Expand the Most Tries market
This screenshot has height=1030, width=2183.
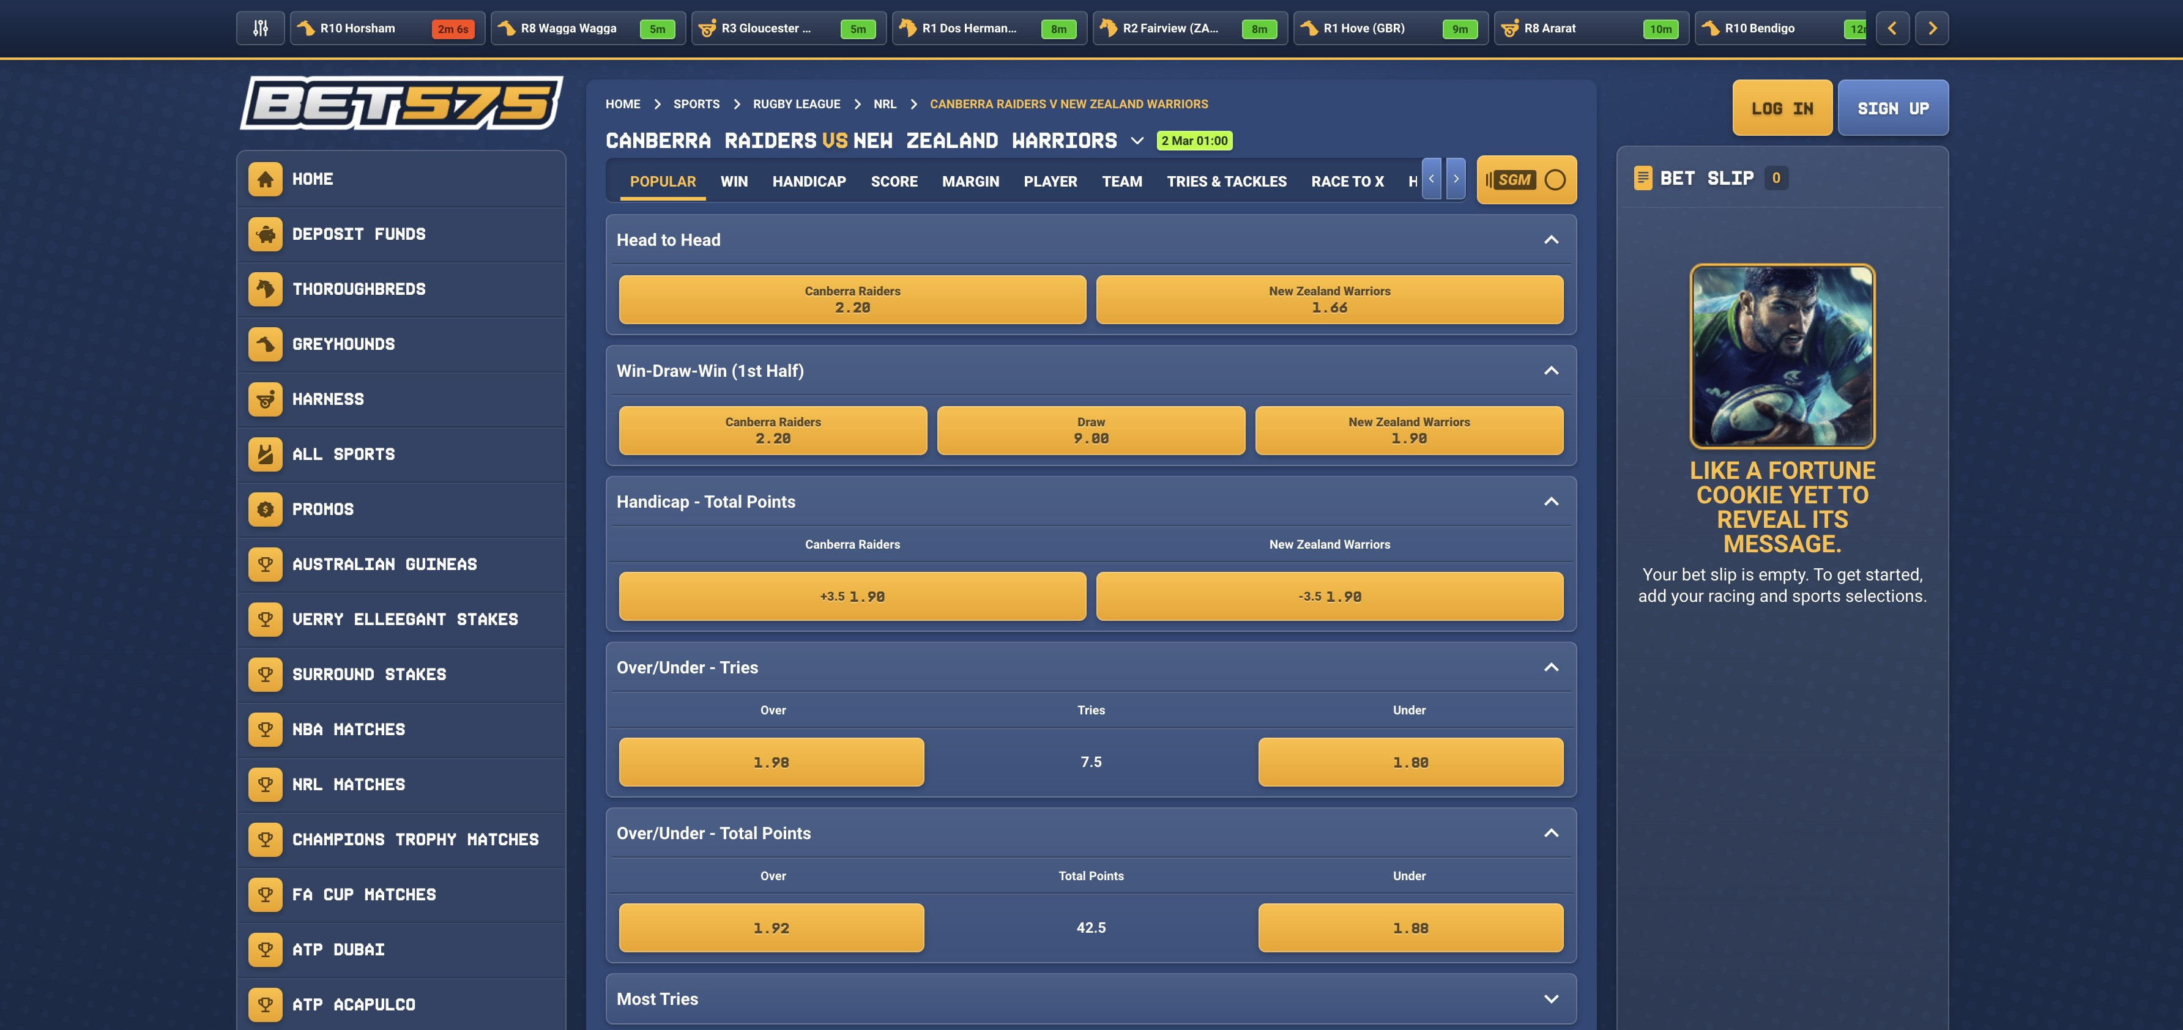[x=1551, y=999]
